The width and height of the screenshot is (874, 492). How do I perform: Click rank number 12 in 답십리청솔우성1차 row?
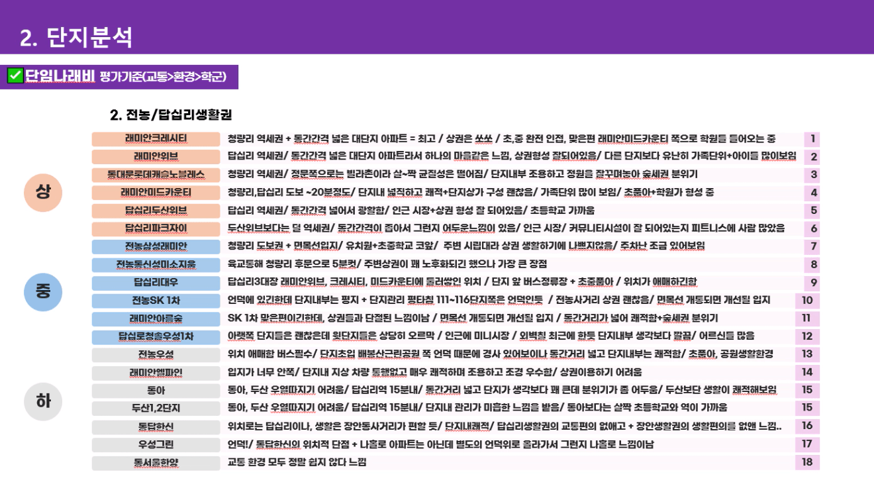pos(807,336)
